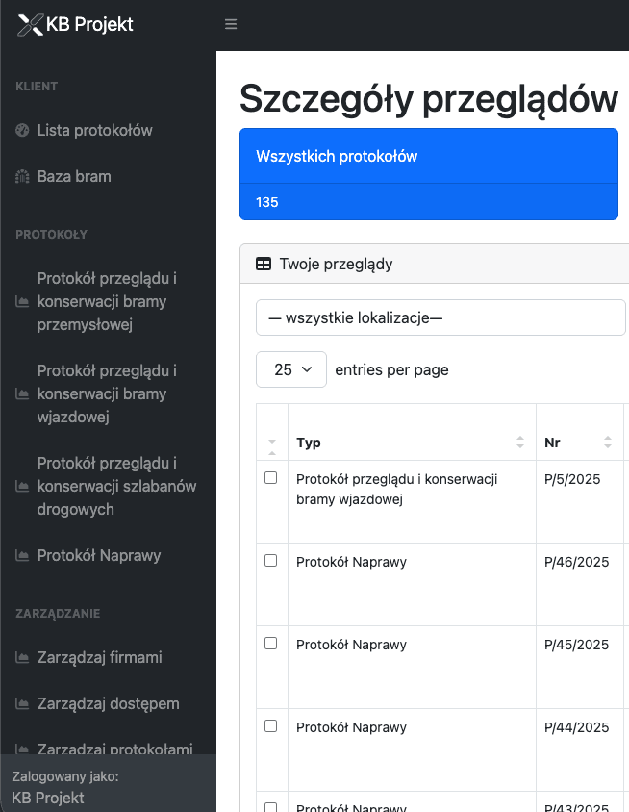Click the KB Projekt logo icon

(31, 25)
